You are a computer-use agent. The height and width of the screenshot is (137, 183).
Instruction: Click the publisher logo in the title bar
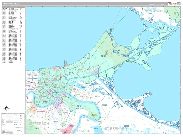tap(172, 4)
